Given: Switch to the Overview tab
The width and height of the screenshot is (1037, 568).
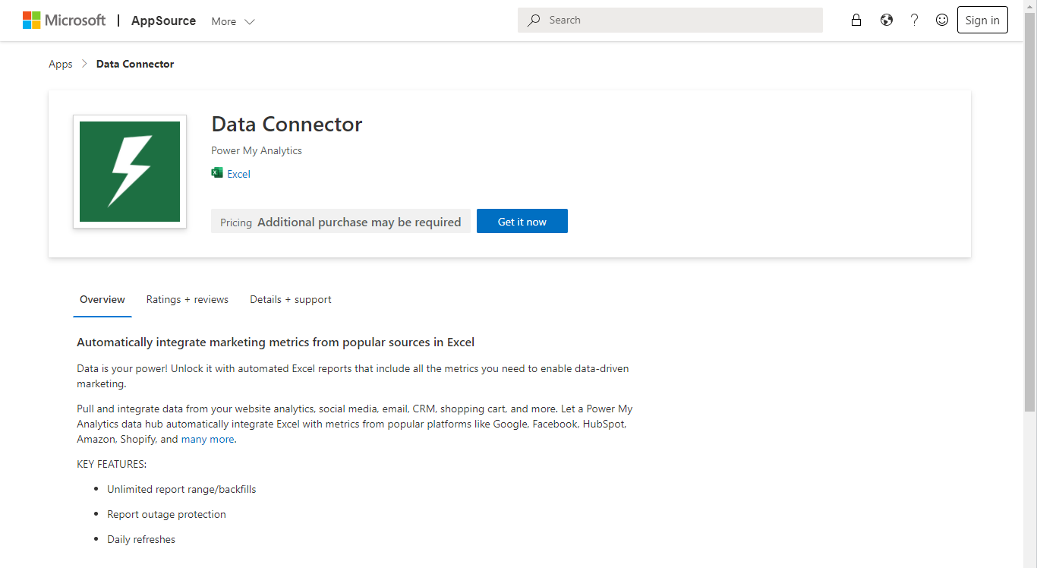Looking at the screenshot, I should pyautogui.click(x=102, y=300).
